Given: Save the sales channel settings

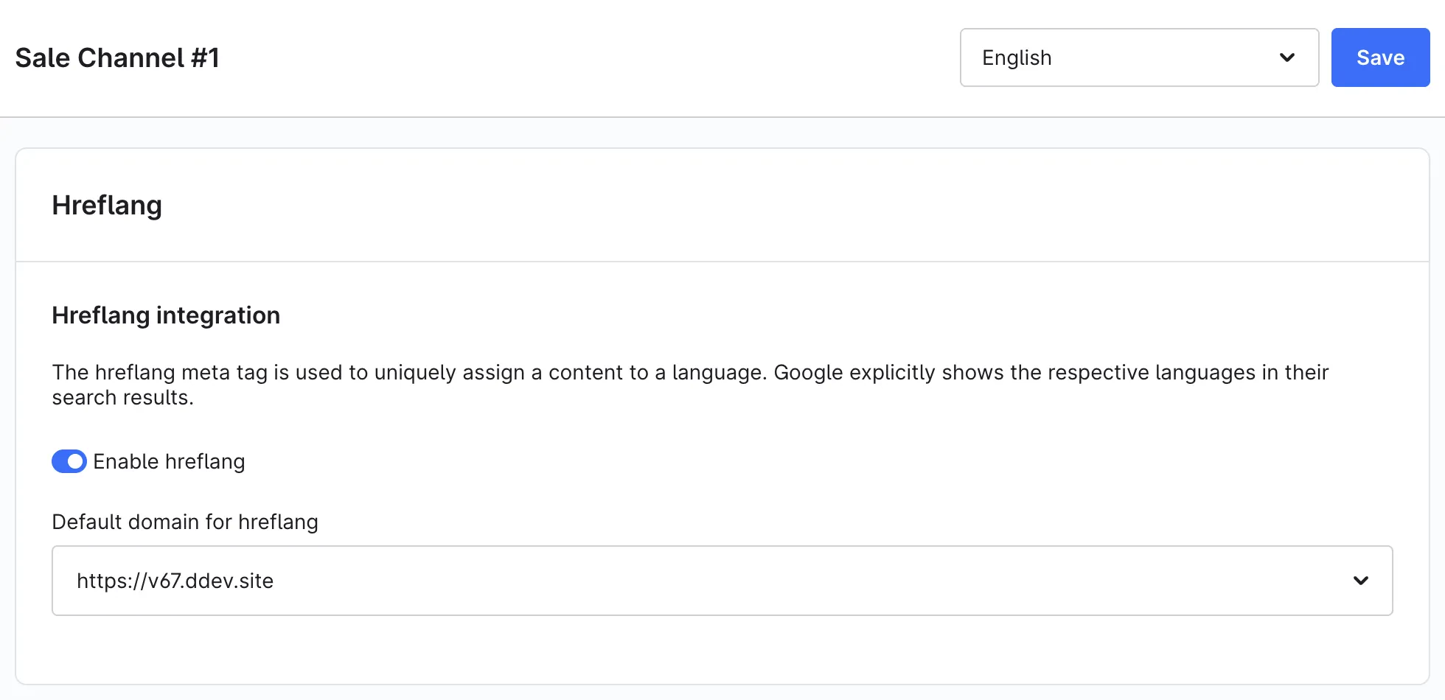Looking at the screenshot, I should pyautogui.click(x=1380, y=57).
